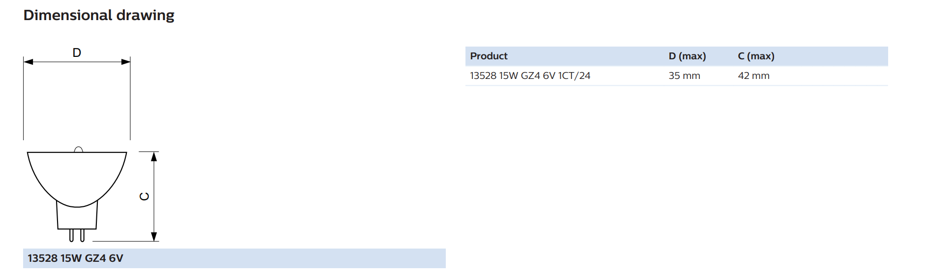
Task: Click the lamp base pins
Action: point(77,235)
